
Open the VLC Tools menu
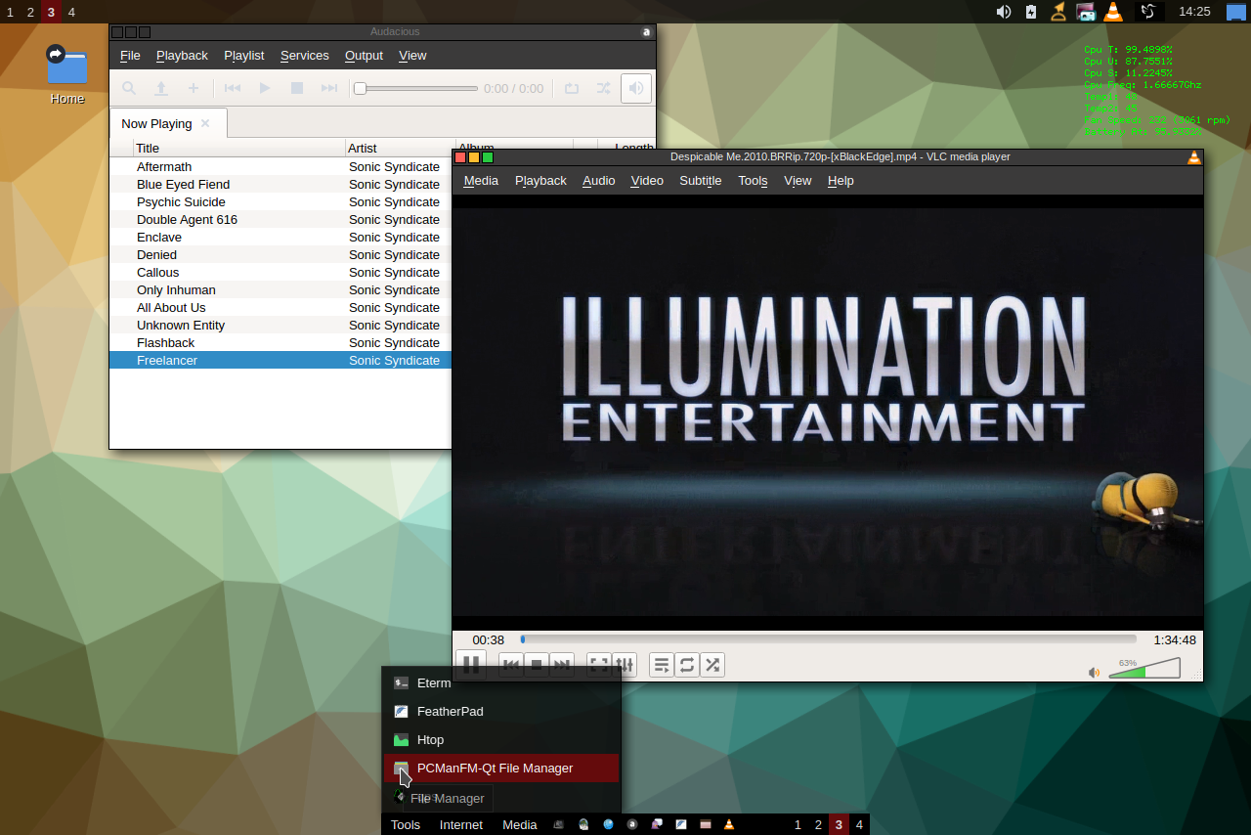click(753, 181)
